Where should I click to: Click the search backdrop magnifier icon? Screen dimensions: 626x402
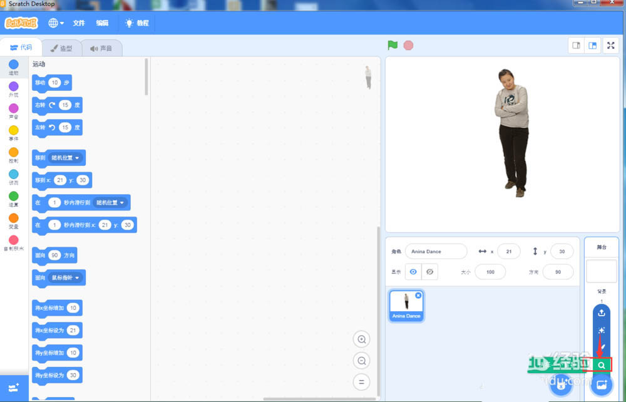coord(601,365)
